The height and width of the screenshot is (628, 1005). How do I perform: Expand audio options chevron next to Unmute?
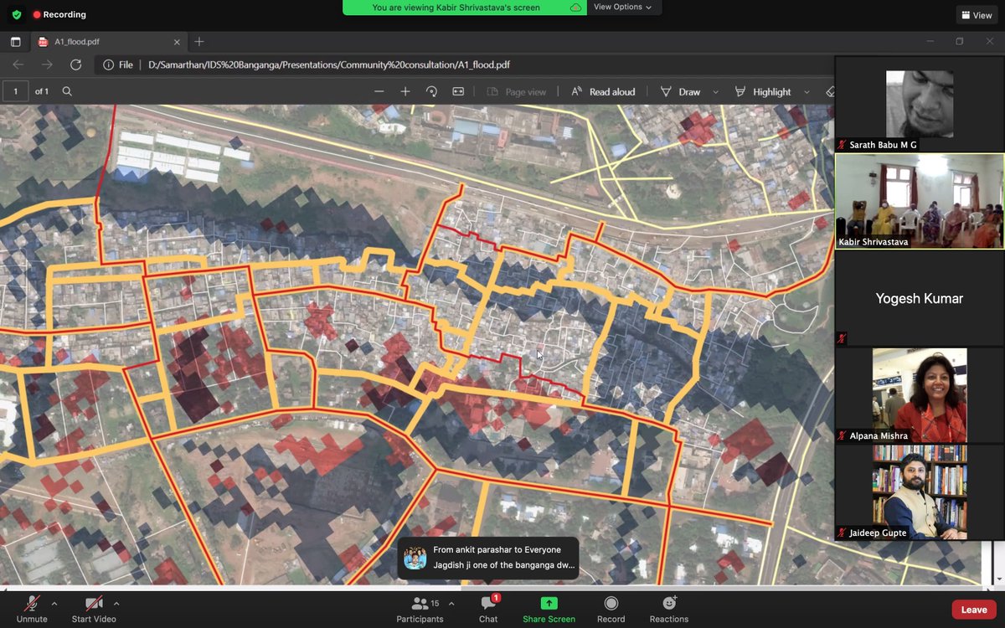pyautogui.click(x=54, y=604)
